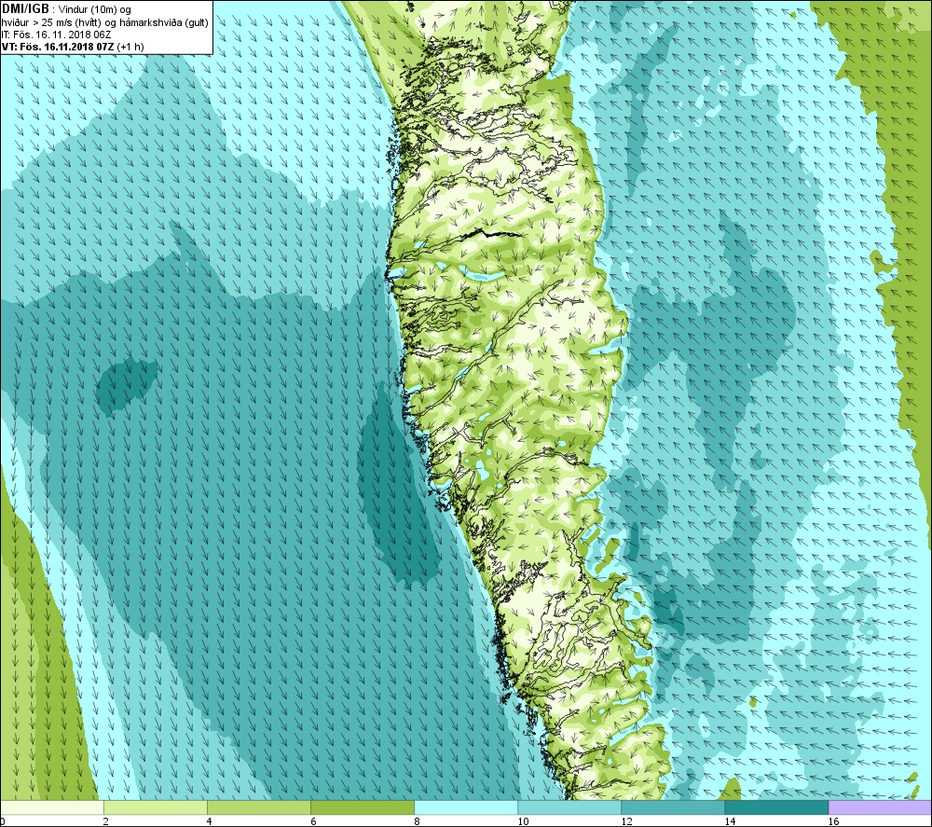The width and height of the screenshot is (932, 827).
Task: Click the teal 12–14 m/s color swatch
Action: tap(672, 807)
